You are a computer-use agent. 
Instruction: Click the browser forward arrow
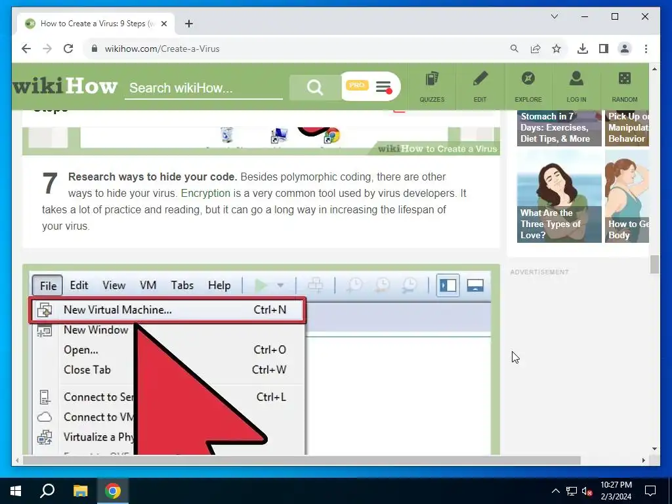[x=47, y=49]
